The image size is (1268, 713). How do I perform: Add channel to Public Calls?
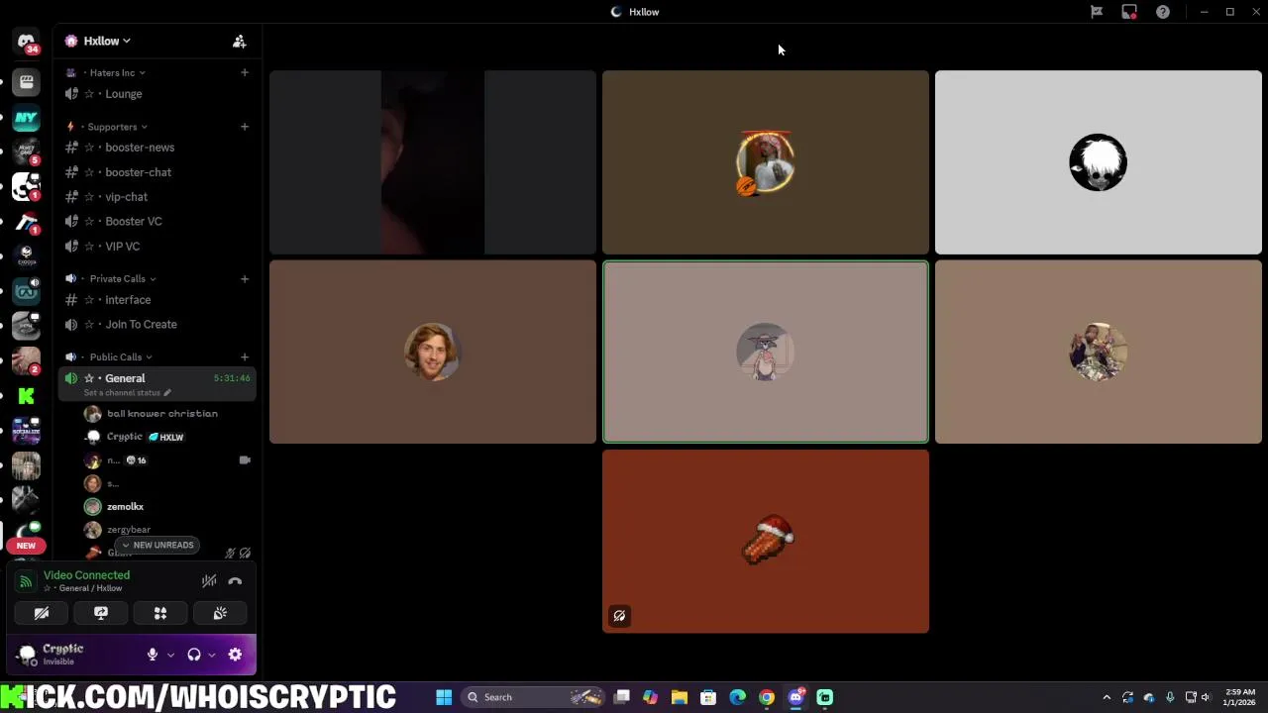pyautogui.click(x=244, y=356)
